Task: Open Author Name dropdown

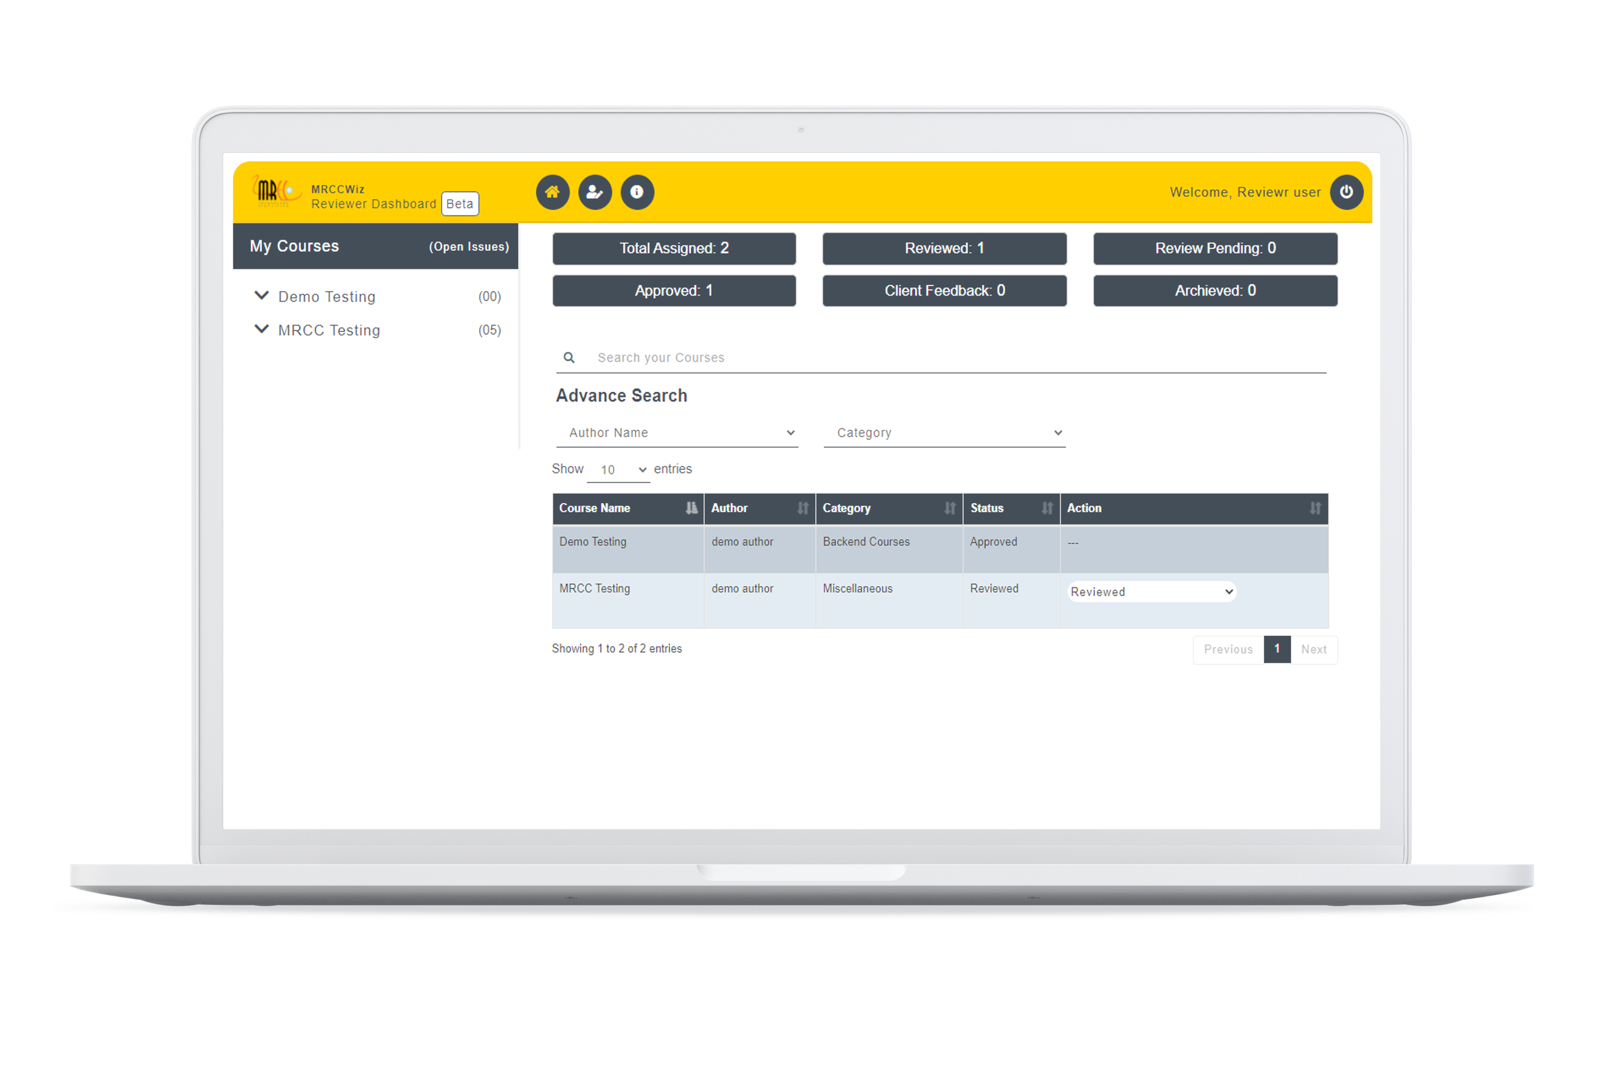Action: (677, 432)
